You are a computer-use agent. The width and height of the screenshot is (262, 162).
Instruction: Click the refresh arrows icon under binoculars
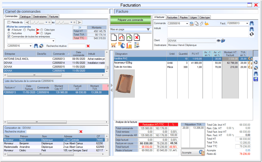pyautogui.click(x=252, y=34)
